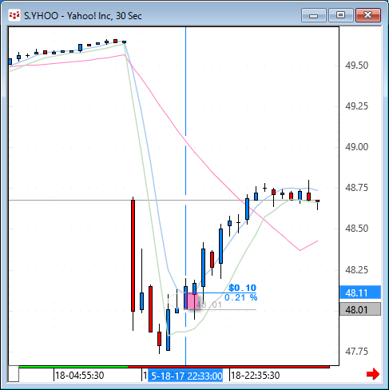Click the 48.75 price scale value
This screenshot has height=390, width=389.
(x=356, y=188)
